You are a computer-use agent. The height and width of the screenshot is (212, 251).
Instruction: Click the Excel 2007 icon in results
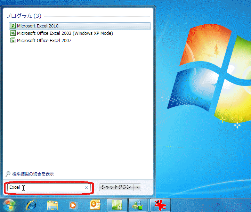click(13, 40)
